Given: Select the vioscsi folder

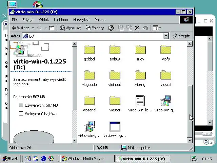Looking at the screenshot, I should coord(166,78).
